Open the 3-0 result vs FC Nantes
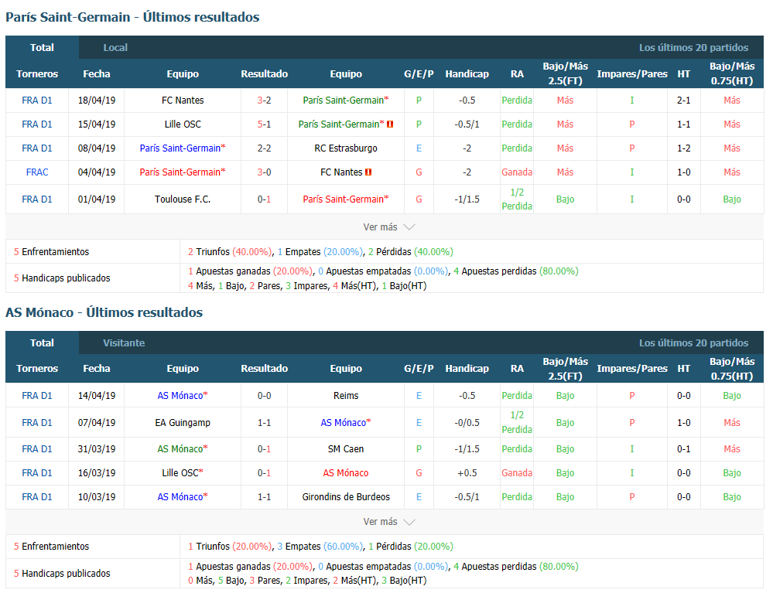The image size is (773, 593). [x=264, y=172]
